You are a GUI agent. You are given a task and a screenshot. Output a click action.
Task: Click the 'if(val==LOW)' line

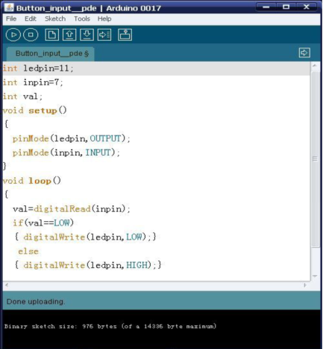click(x=43, y=222)
